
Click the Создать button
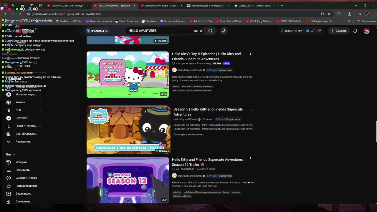click(338, 31)
